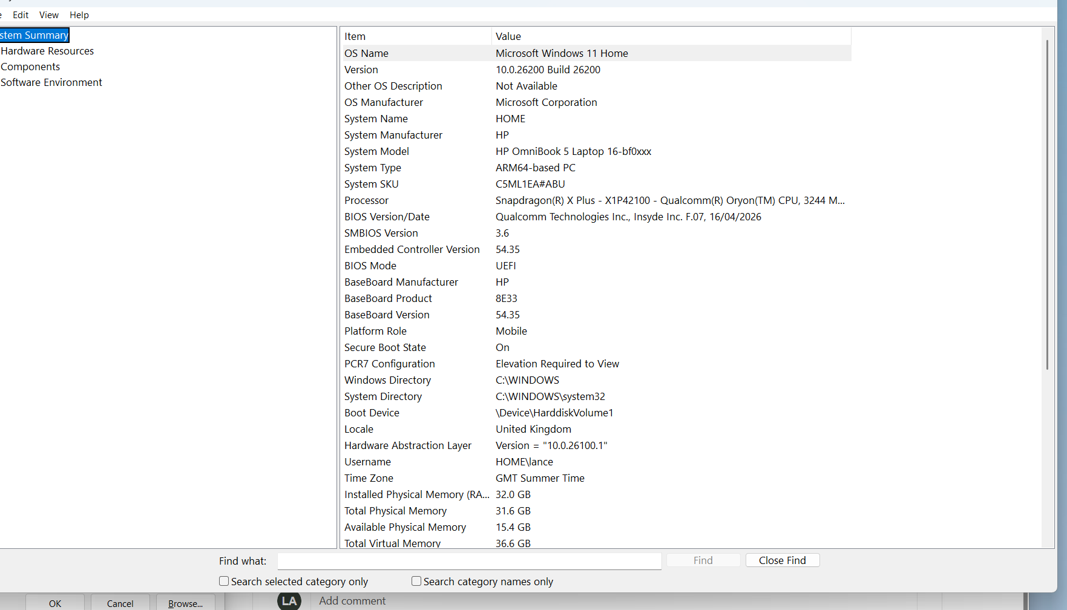Click the LA avatar icon behind window
The height and width of the screenshot is (610, 1067).
pos(289,601)
